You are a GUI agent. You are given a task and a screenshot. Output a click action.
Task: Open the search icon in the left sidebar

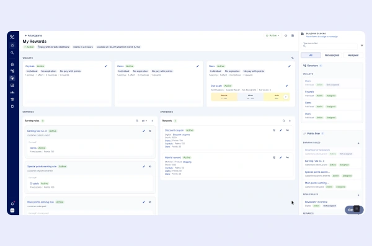12,53
